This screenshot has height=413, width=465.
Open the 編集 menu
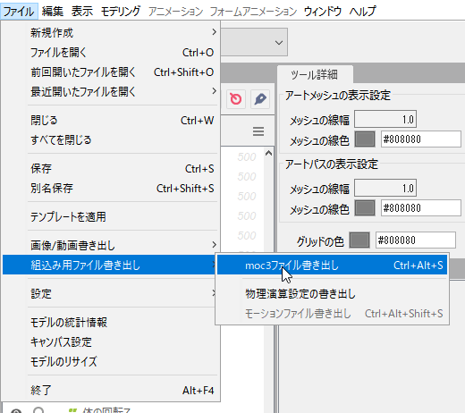pos(53,12)
